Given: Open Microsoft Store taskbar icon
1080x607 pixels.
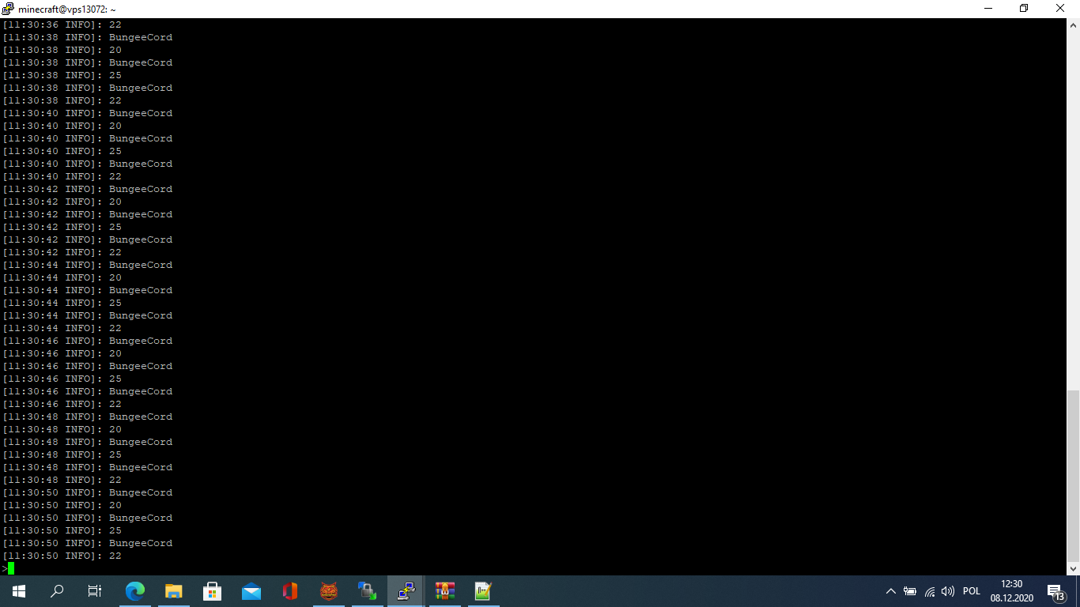Looking at the screenshot, I should pos(212,591).
